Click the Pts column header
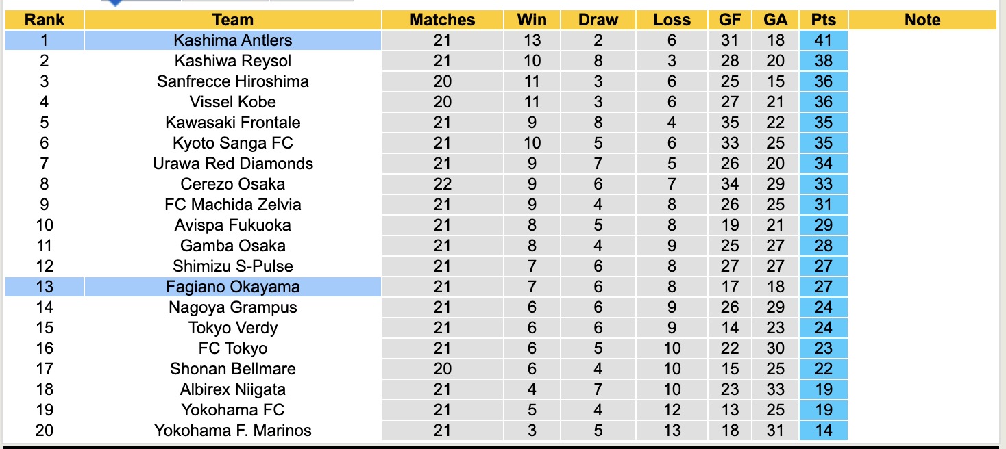Image resolution: width=1006 pixels, height=449 pixels. pyautogui.click(x=823, y=20)
